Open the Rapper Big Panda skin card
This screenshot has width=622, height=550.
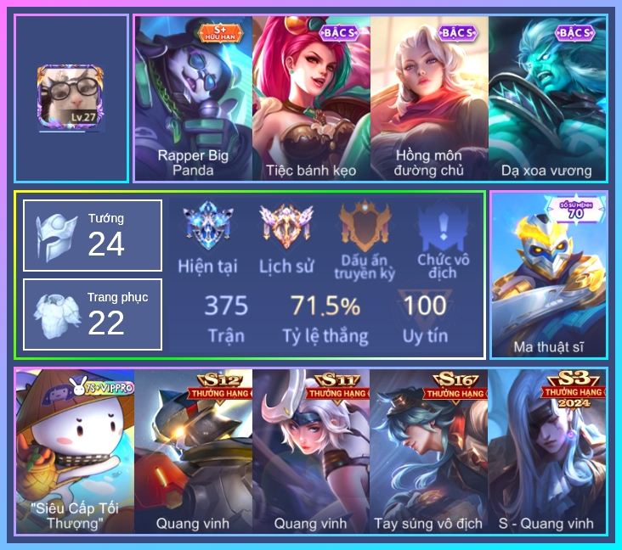point(193,98)
